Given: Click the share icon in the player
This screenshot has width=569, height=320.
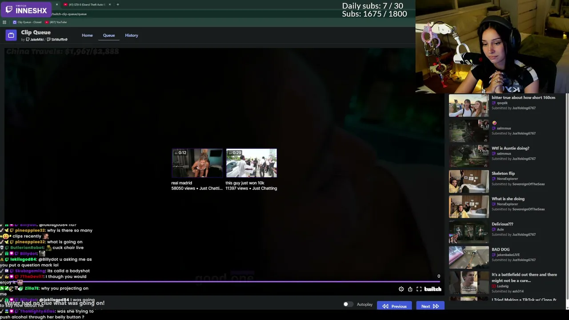Looking at the screenshot, I should [x=410, y=289].
